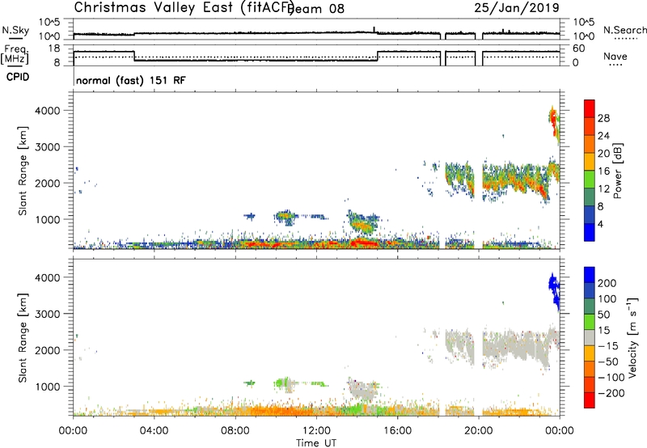647x448 pixels.
Task: Click the 1000 km tick on the velocity panel
Action: (48, 387)
